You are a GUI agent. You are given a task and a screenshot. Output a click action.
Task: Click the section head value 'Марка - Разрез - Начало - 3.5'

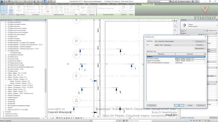point(190,59)
